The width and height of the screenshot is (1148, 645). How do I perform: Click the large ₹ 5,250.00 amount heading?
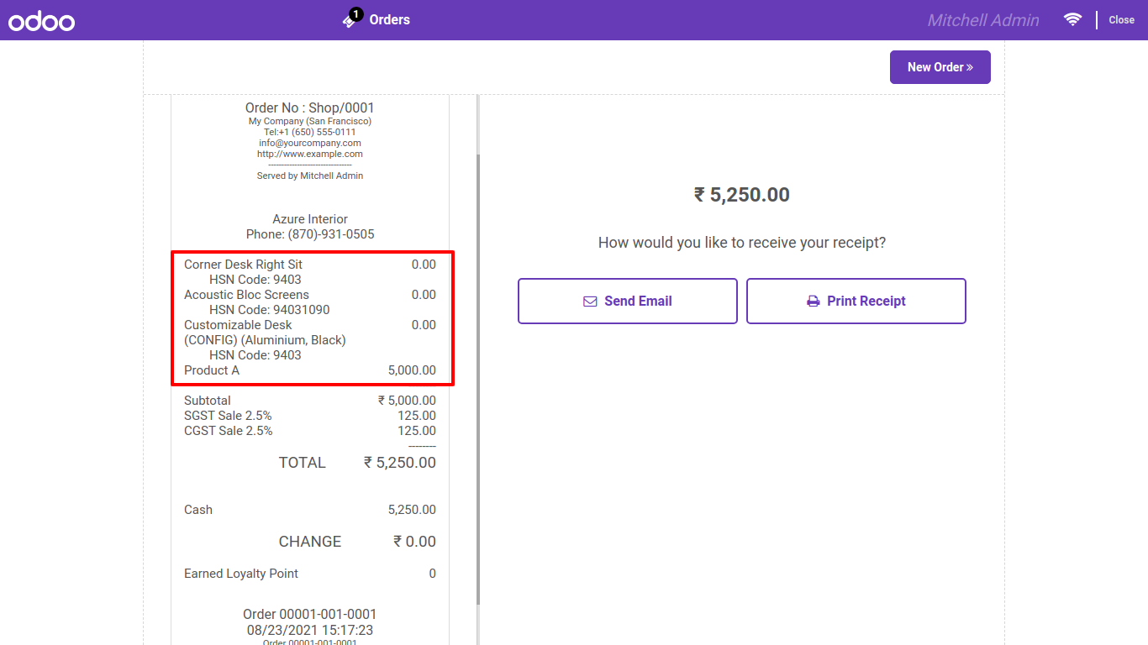pyautogui.click(x=742, y=195)
